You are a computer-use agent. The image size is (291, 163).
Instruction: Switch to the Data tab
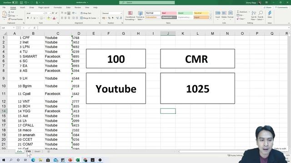(x=68, y=8)
